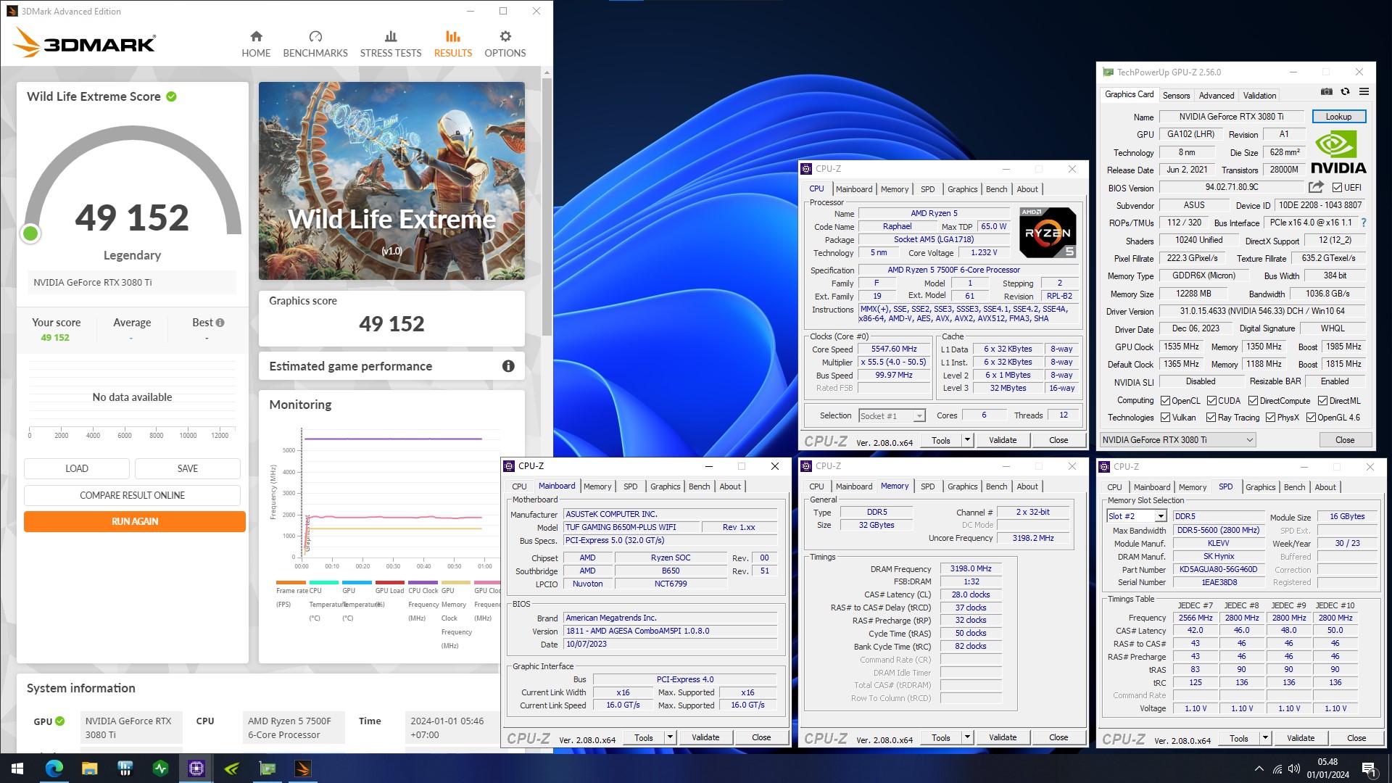Click the GPU-Z refresh icon

pyautogui.click(x=1345, y=92)
